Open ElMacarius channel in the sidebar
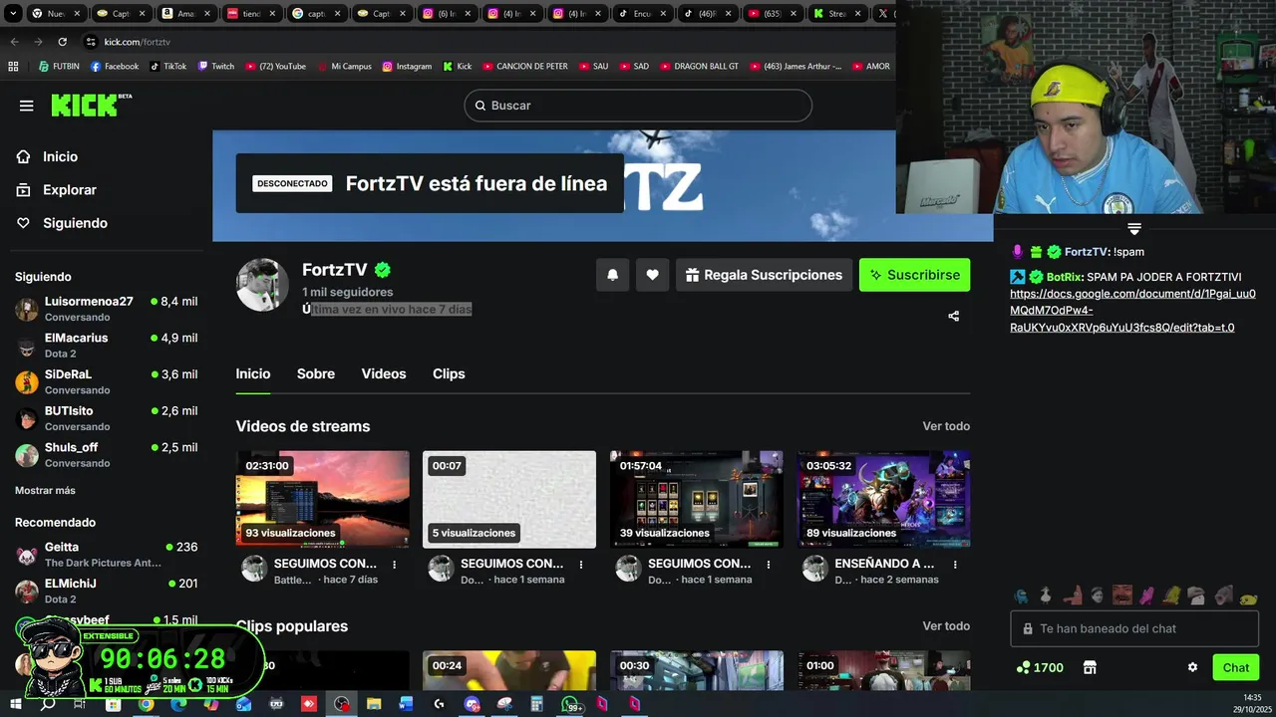This screenshot has height=717, width=1276. (106, 345)
